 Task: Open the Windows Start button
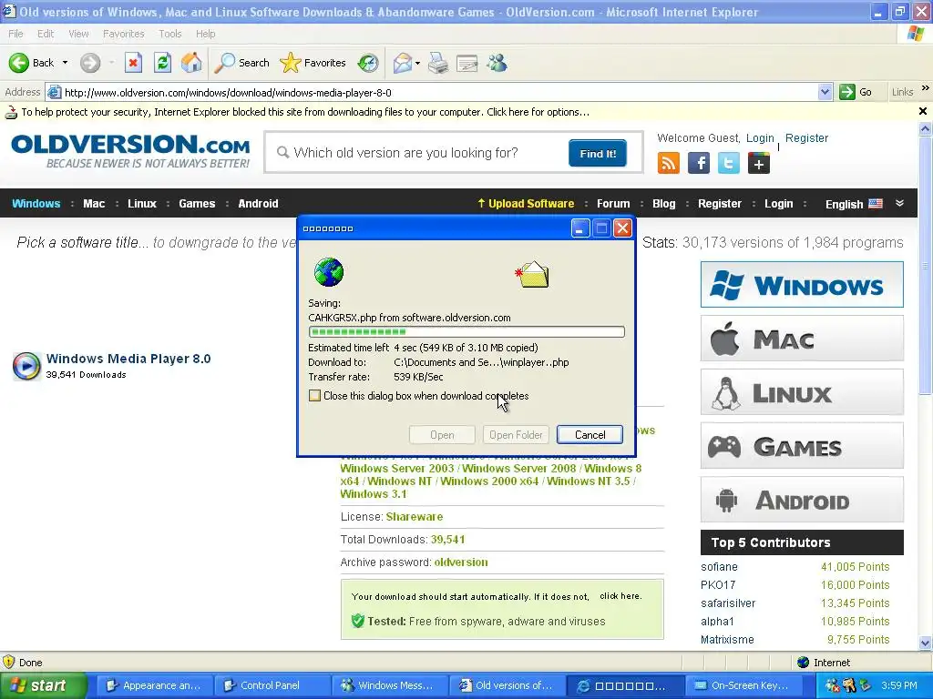click(43, 685)
